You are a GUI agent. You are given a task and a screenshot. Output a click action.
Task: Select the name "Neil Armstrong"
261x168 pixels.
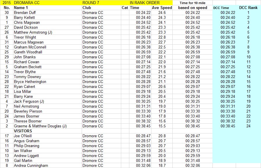coord(26,106)
